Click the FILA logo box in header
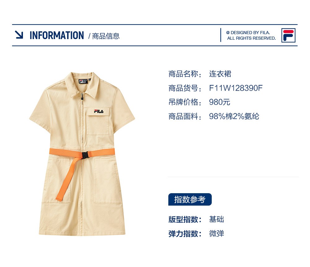310x267 pixels. (x=288, y=35)
